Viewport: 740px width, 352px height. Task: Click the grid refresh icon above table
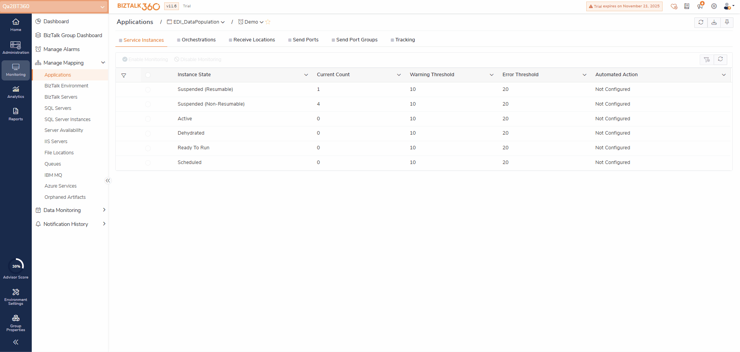[x=720, y=59]
